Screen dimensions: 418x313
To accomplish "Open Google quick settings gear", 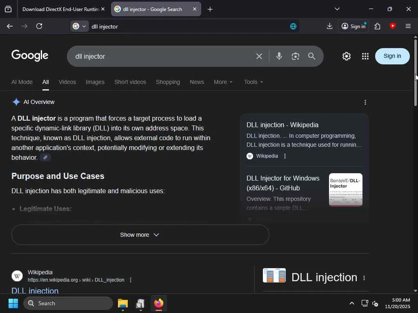I will tap(346, 56).
